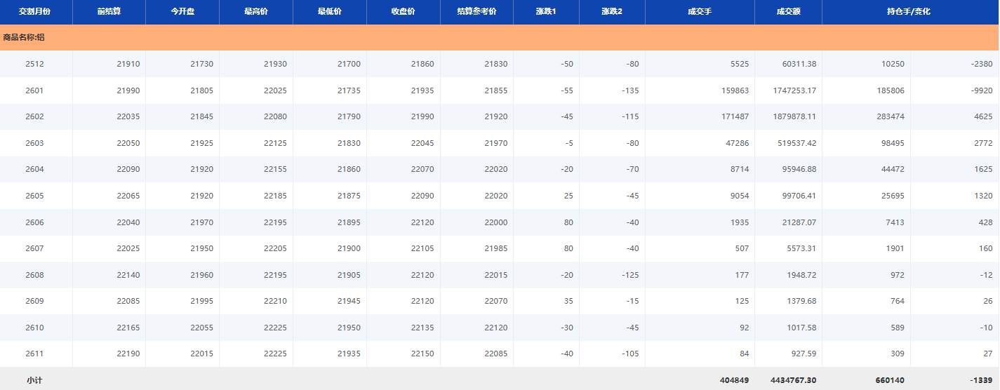Click the 小计 subtotal label
1000x390 pixels.
coord(34,379)
